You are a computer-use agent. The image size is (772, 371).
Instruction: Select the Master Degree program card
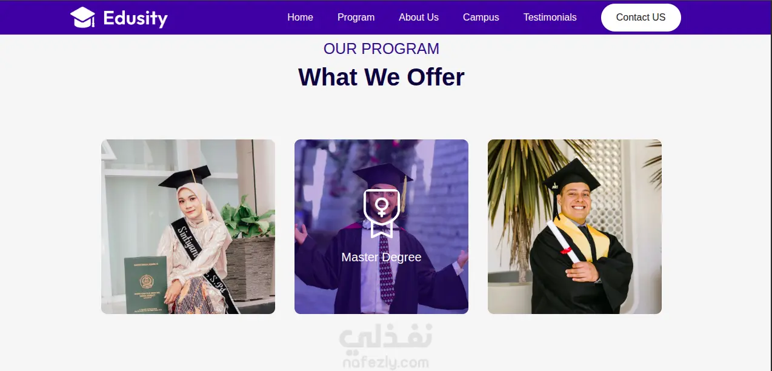click(381, 227)
